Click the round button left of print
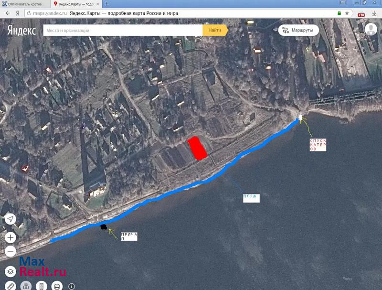382x290 pixels. click(x=42, y=287)
